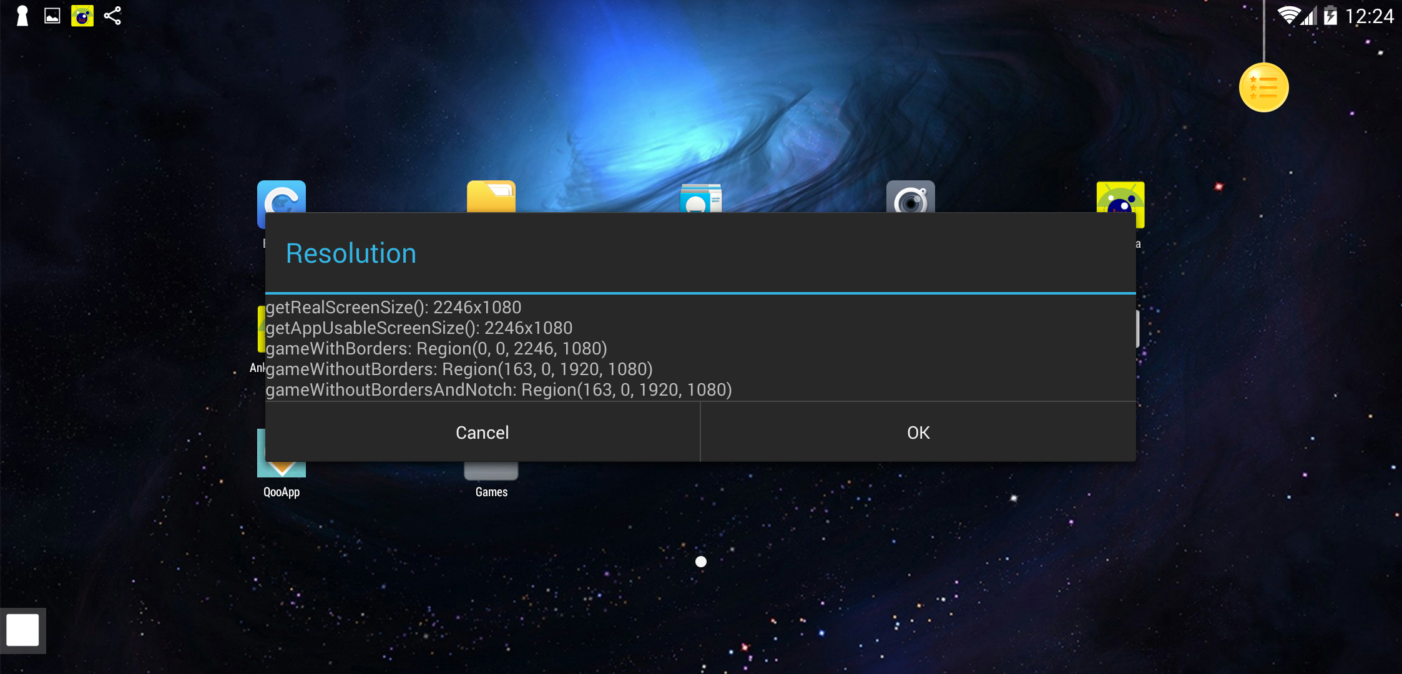Image resolution: width=1402 pixels, height=674 pixels.
Task: Tap the battery charging status icon
Action: pyautogui.click(x=1330, y=15)
